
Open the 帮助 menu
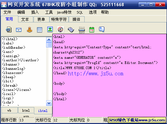click(x=105, y=12)
